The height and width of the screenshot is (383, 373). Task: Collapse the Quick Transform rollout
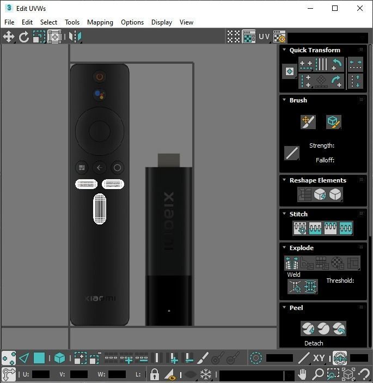click(x=284, y=50)
